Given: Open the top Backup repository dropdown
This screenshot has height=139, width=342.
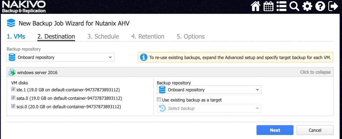Looking at the screenshot, I should tap(60, 57).
